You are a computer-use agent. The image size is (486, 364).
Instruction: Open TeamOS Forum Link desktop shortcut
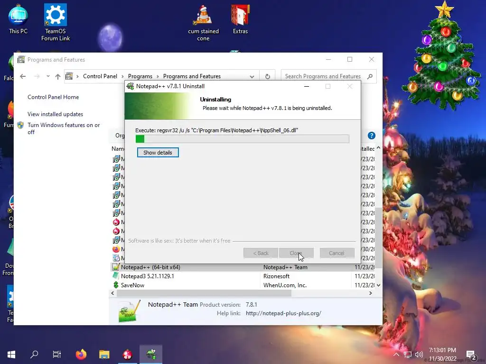(x=56, y=22)
